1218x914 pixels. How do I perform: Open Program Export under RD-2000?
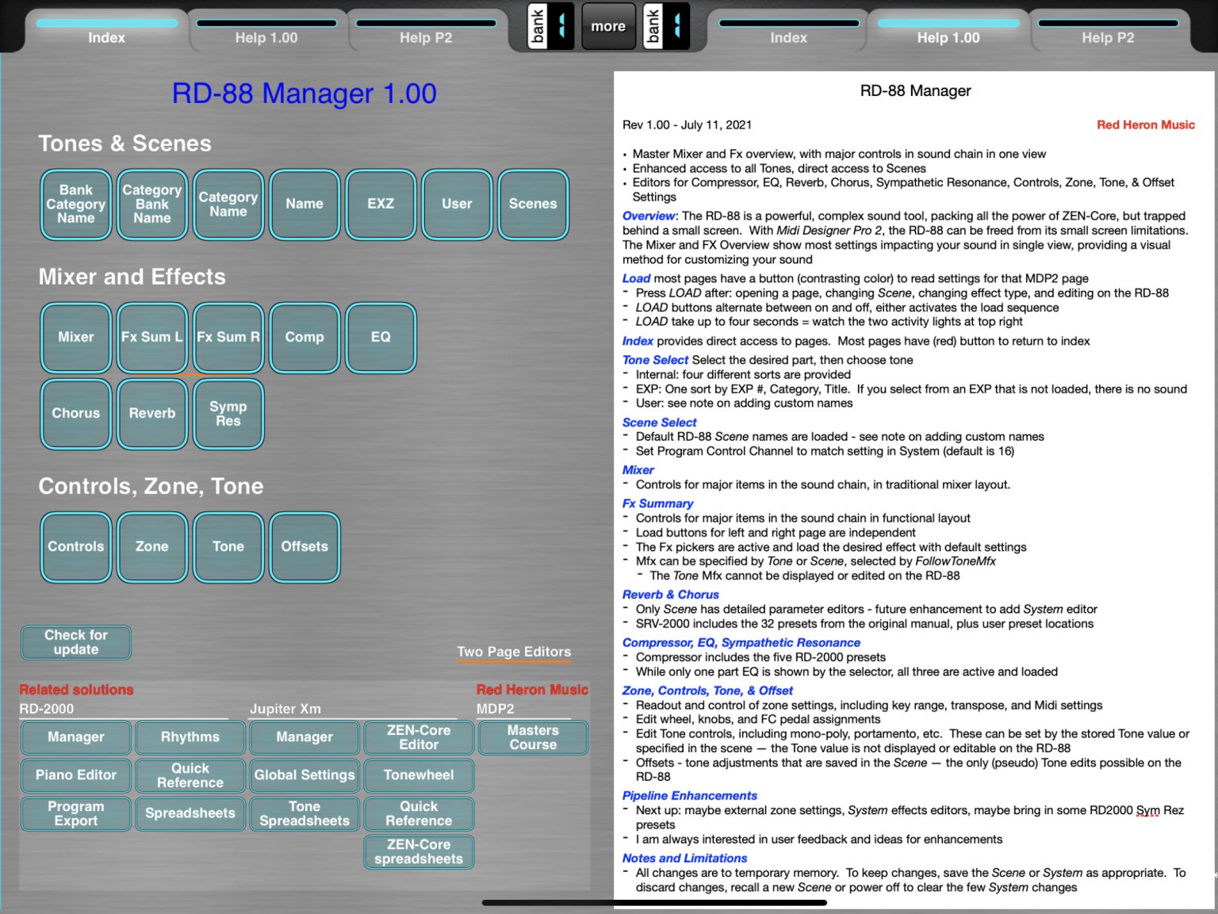pos(76,813)
